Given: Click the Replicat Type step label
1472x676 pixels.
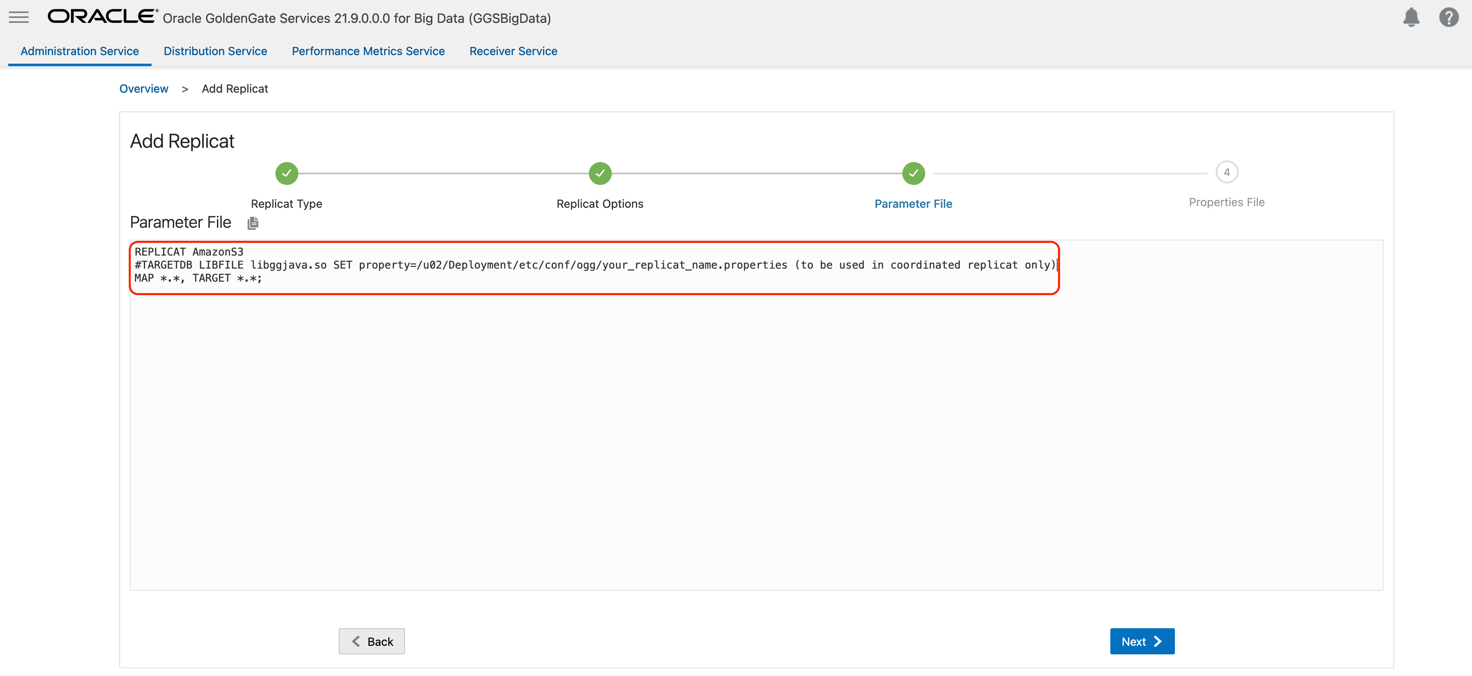Looking at the screenshot, I should click(x=286, y=204).
